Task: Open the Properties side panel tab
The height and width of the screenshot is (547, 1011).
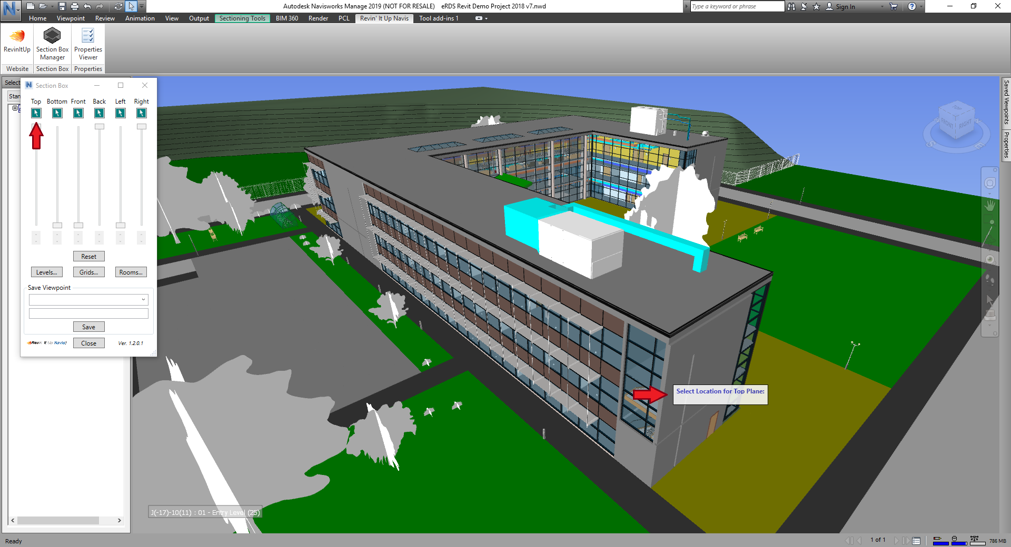Action: tap(1006, 145)
